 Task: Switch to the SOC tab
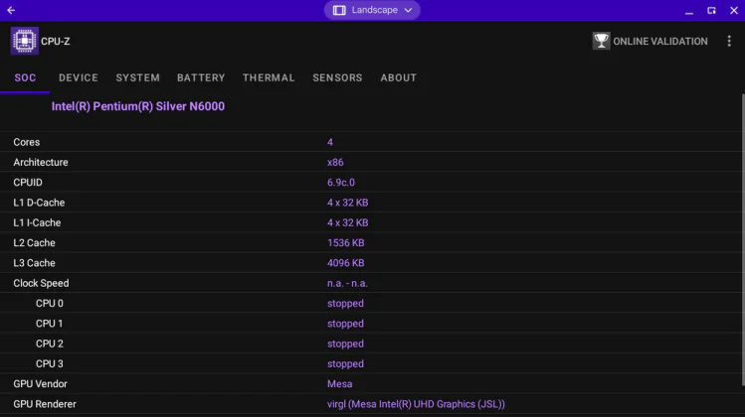point(25,77)
